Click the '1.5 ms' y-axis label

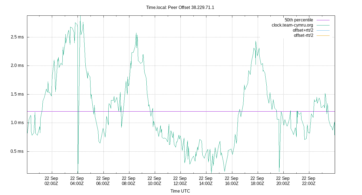(x=17, y=94)
